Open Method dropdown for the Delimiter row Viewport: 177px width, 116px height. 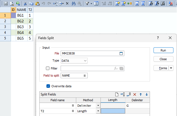(98, 105)
